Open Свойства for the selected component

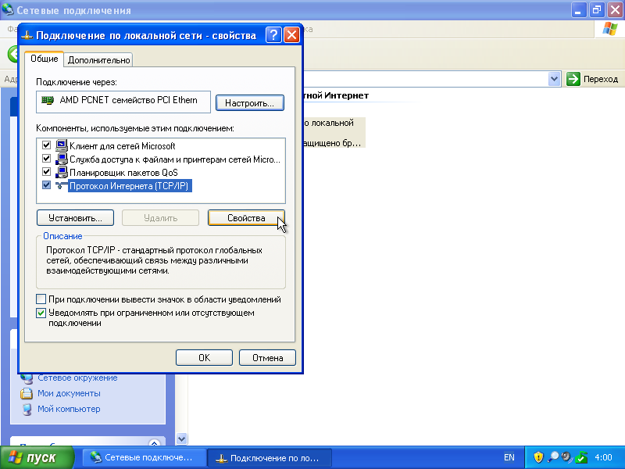246,218
